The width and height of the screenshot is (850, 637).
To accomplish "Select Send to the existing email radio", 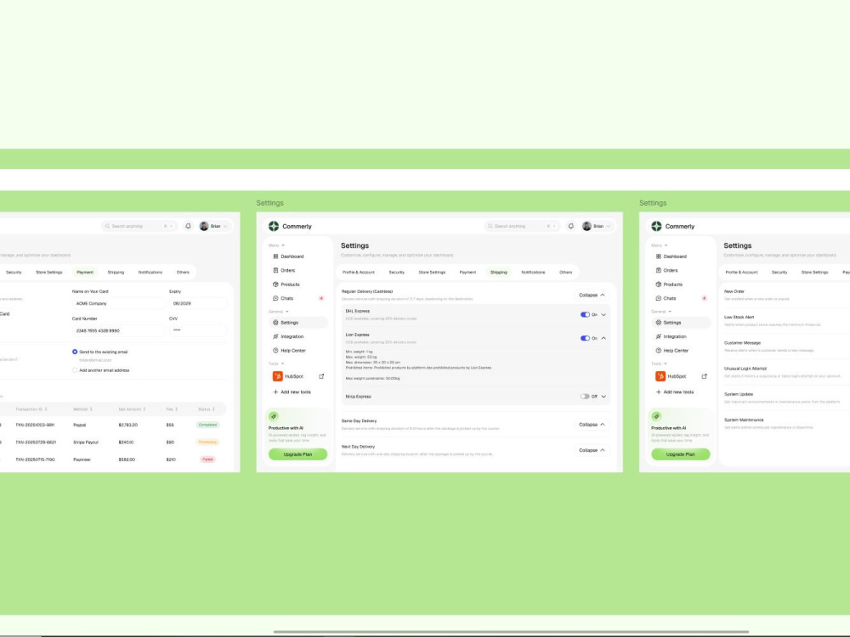I will tap(75, 352).
